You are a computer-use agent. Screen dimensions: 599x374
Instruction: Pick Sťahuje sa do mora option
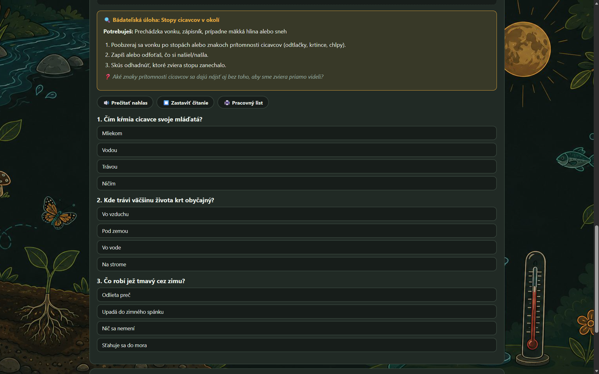[296, 345]
